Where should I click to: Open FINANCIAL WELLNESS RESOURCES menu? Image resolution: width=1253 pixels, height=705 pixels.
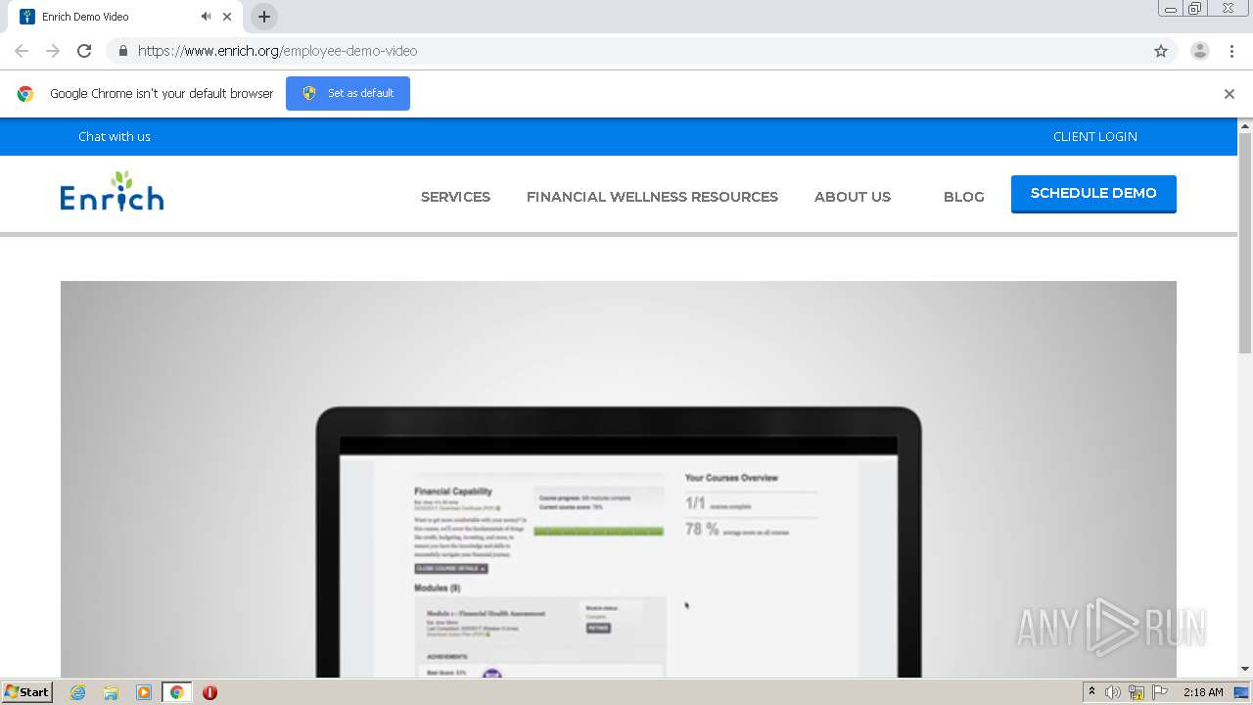pos(652,197)
